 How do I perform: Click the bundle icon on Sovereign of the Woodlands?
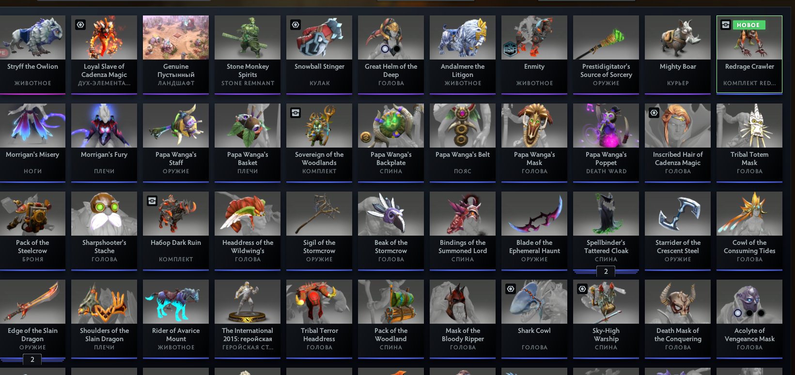click(296, 113)
